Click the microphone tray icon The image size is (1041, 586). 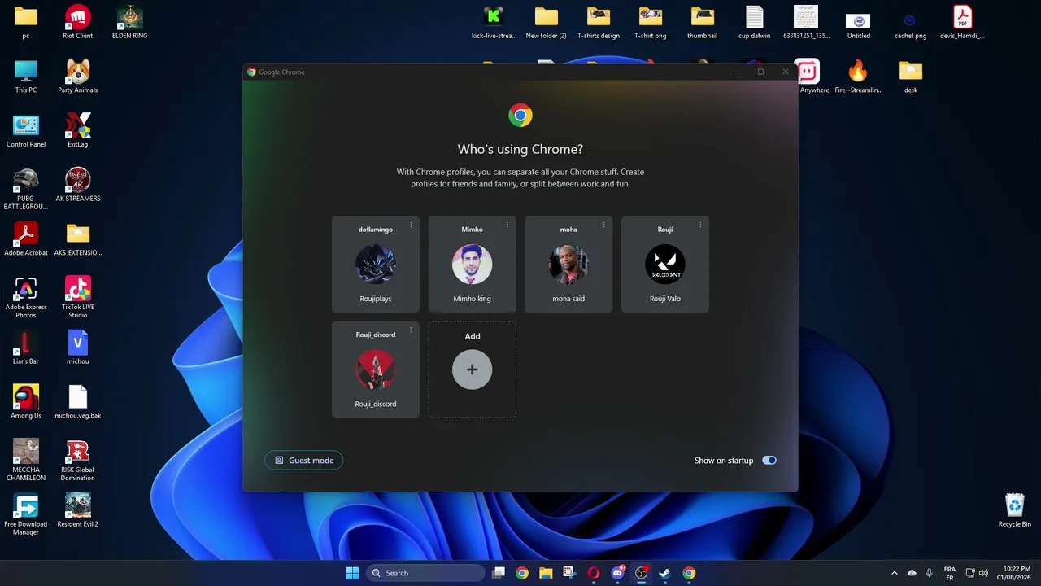pyautogui.click(x=930, y=573)
